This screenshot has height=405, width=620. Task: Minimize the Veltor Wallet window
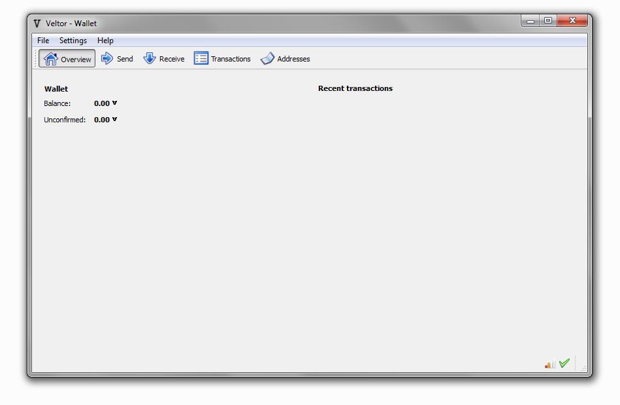pyautogui.click(x=530, y=21)
